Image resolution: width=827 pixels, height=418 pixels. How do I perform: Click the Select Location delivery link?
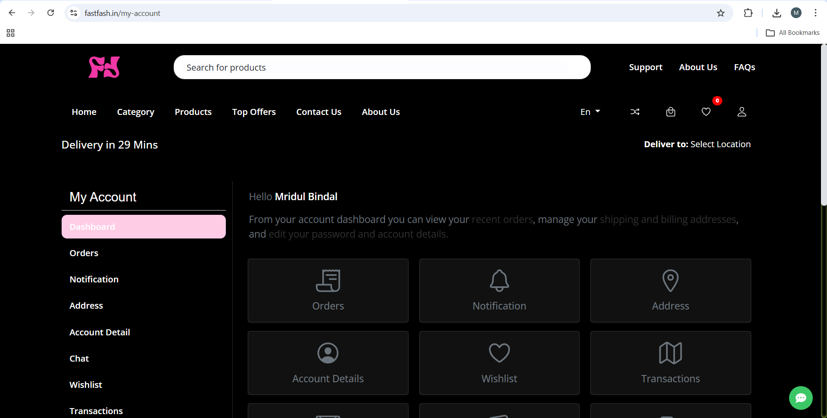click(x=720, y=144)
